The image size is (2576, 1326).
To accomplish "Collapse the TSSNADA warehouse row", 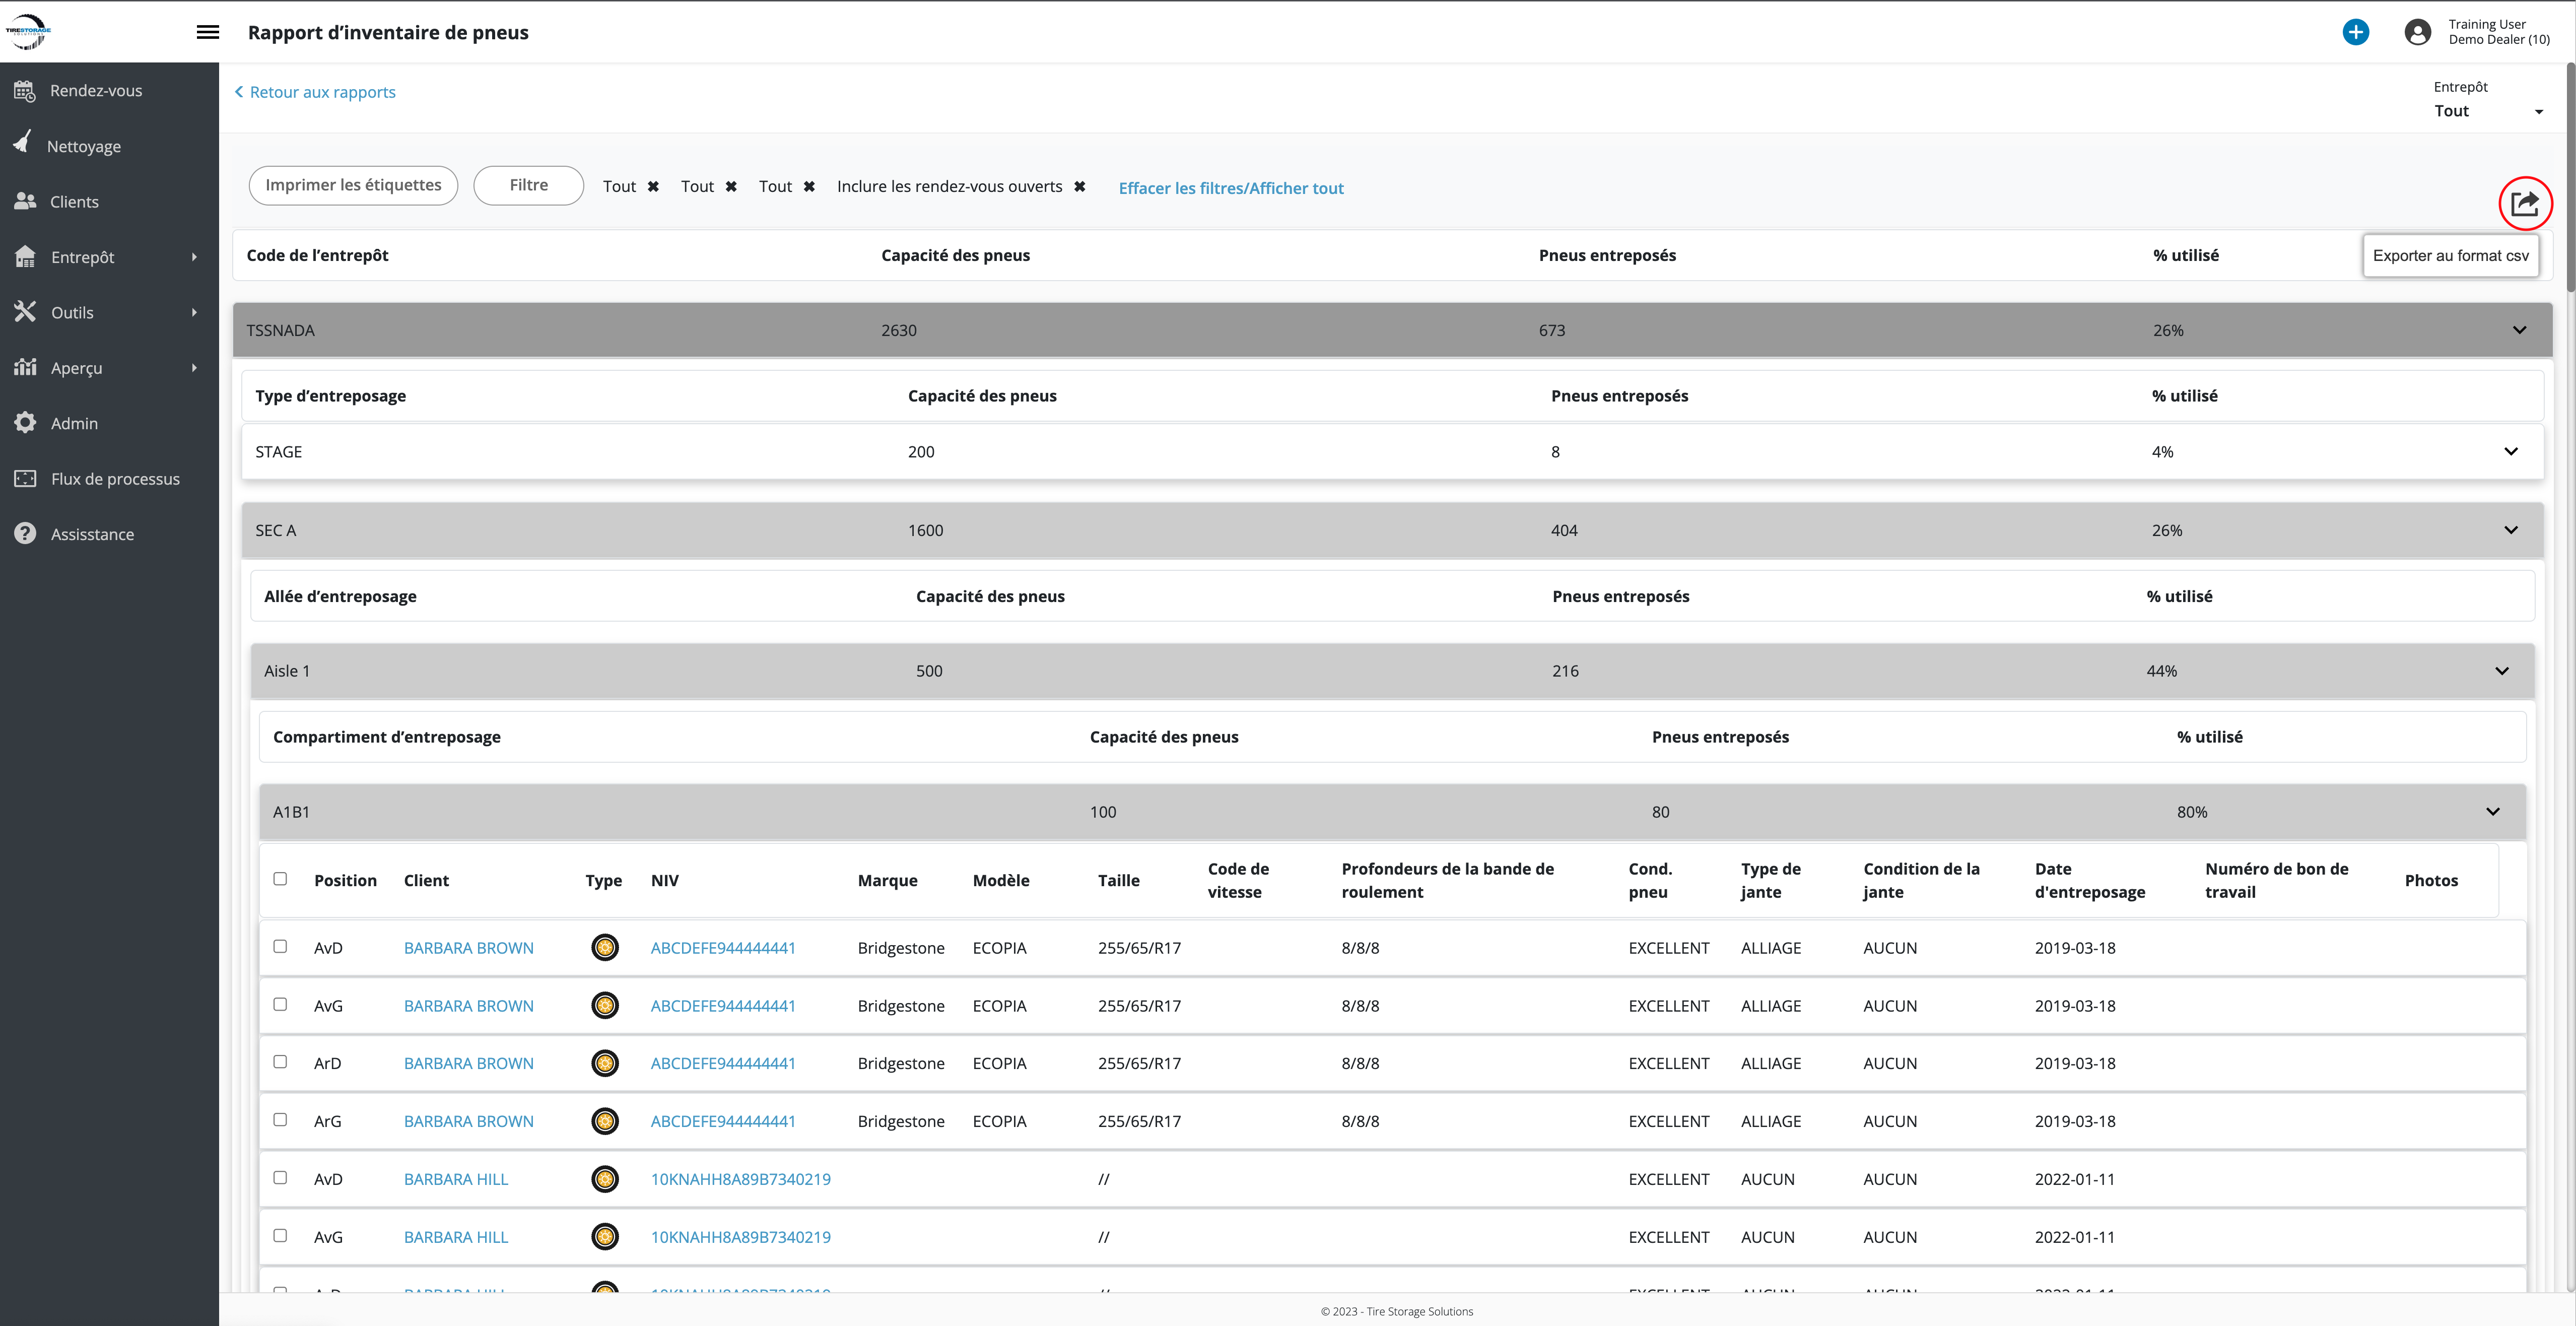I will (2519, 330).
